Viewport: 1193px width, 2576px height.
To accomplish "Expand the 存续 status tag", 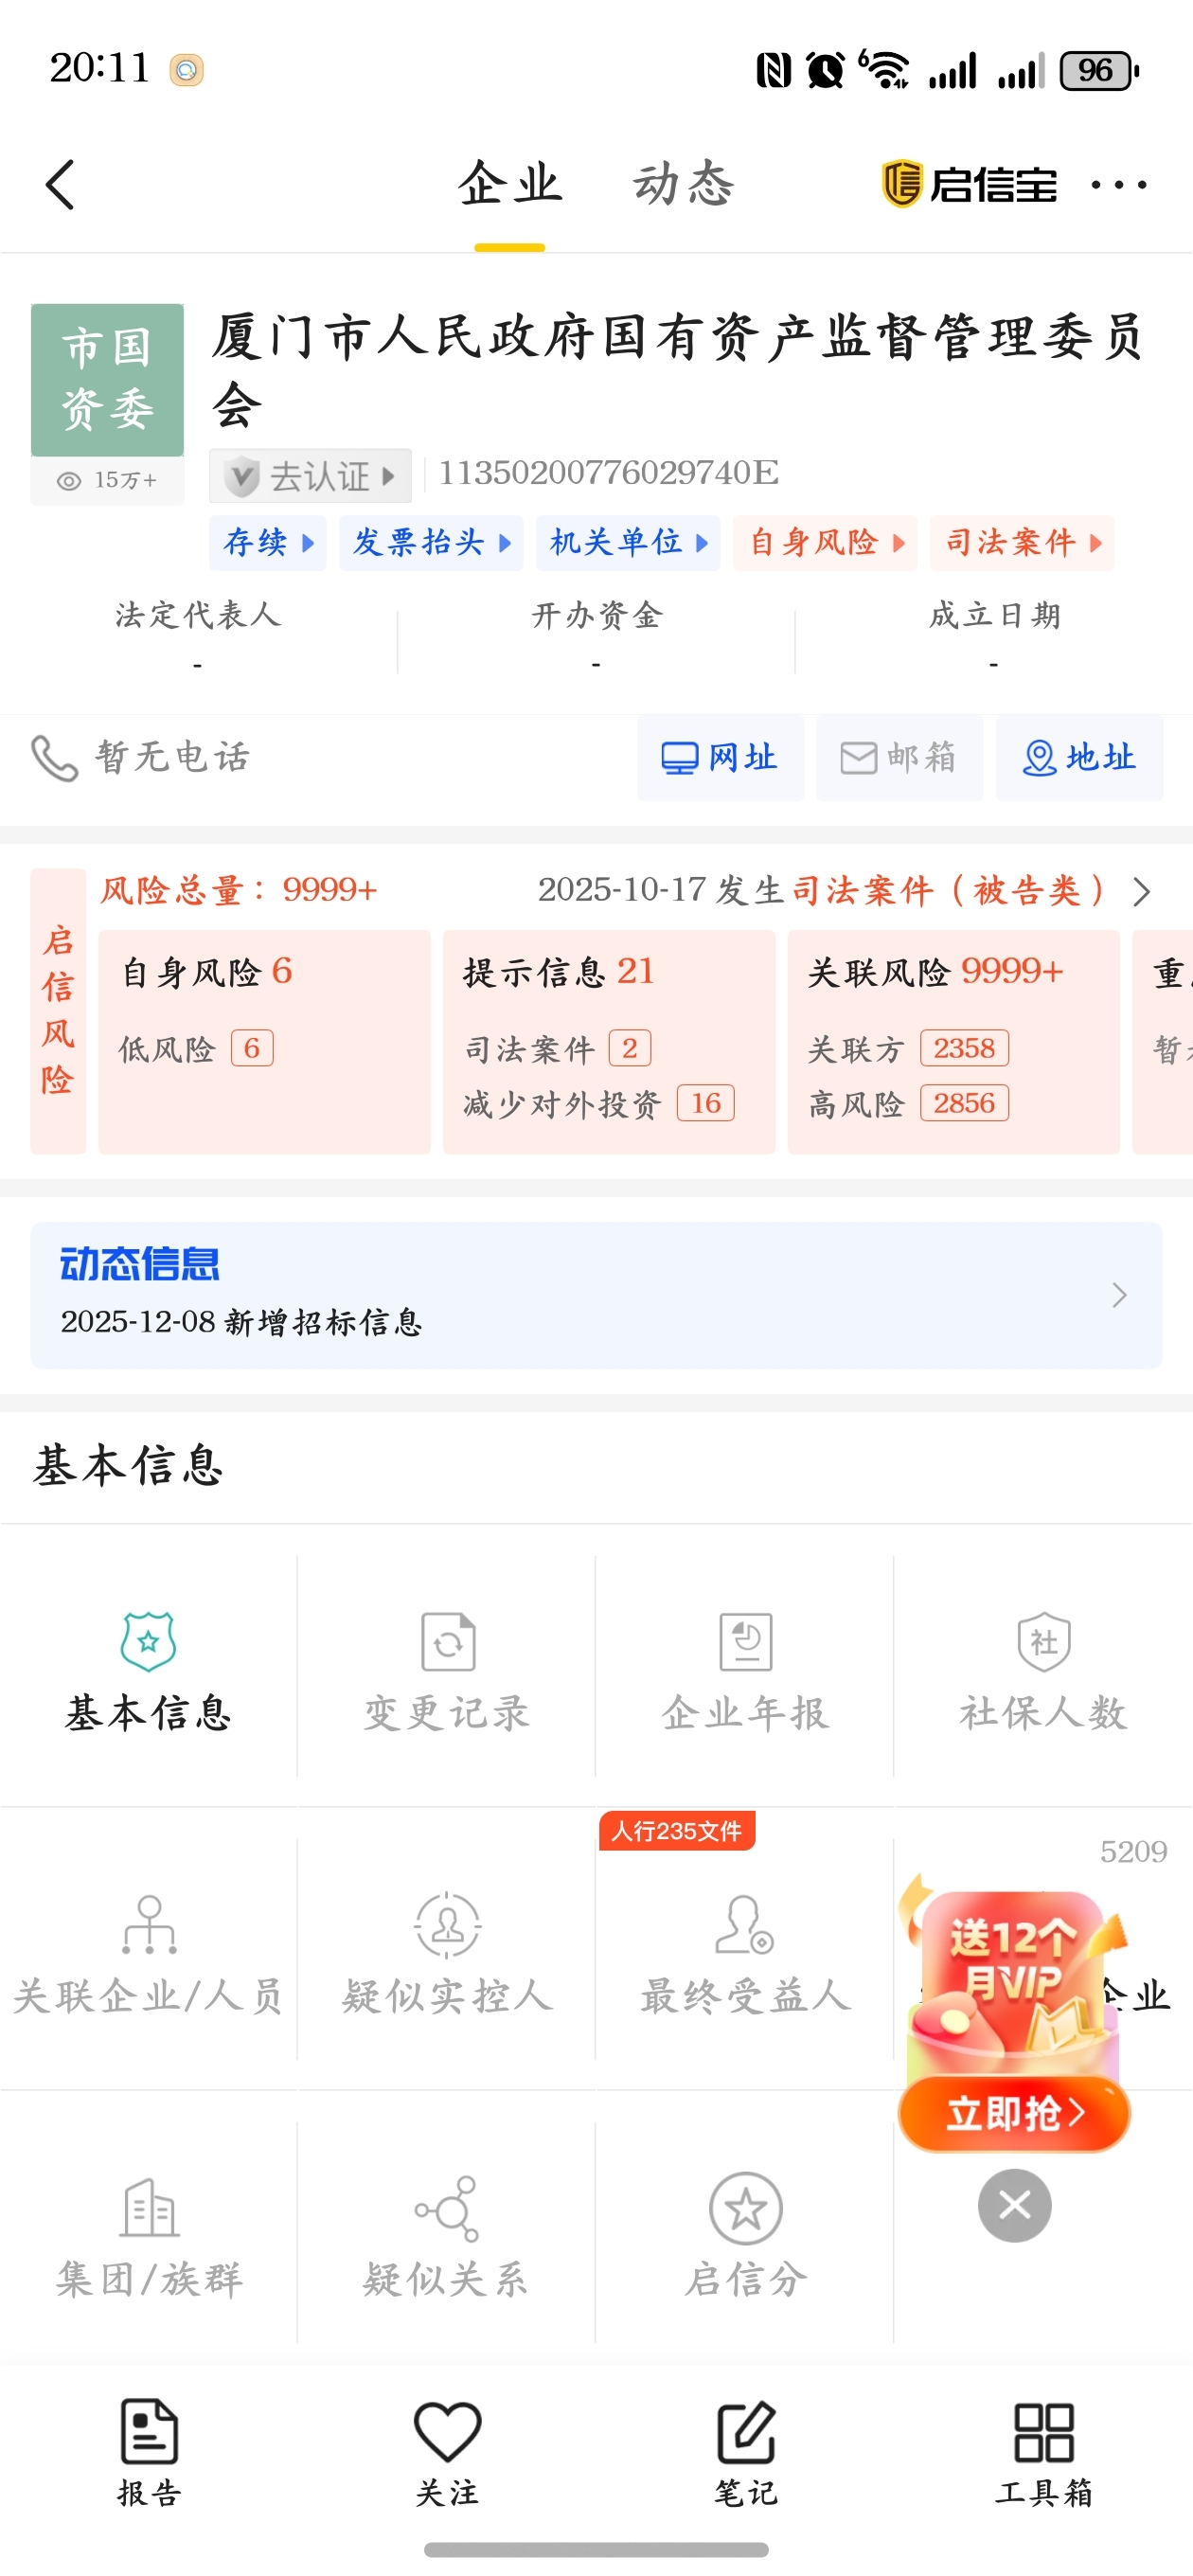I will [x=268, y=543].
